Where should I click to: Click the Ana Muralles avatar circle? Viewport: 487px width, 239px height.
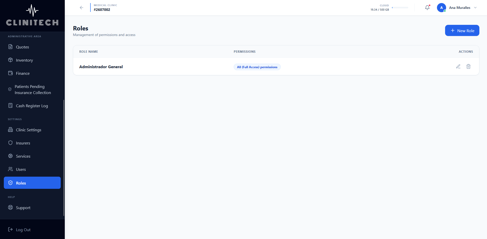[x=442, y=8]
